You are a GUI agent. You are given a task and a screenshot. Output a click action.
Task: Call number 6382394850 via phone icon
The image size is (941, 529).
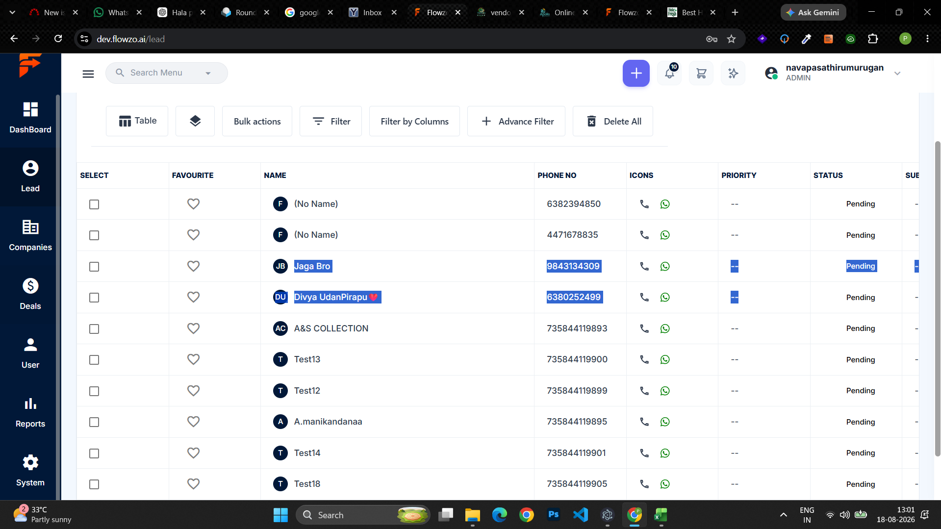click(644, 204)
